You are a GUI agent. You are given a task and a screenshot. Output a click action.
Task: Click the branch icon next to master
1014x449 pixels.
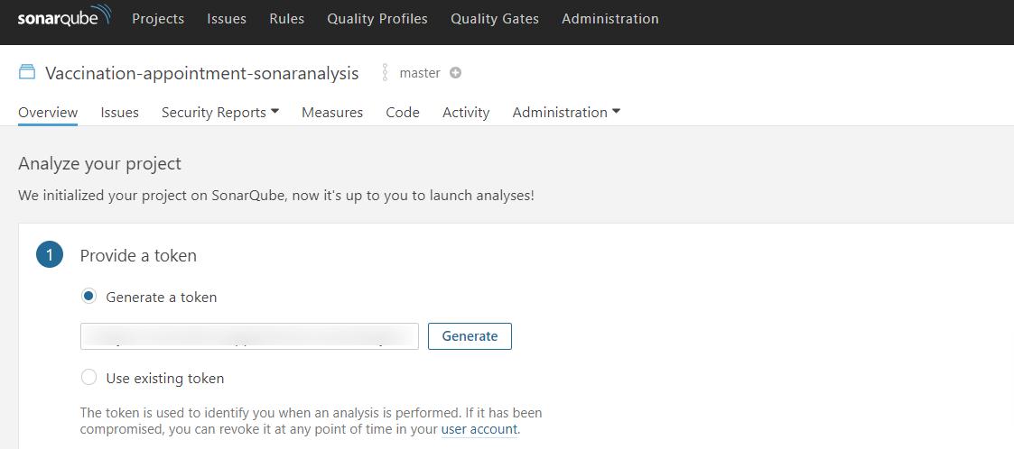(x=385, y=72)
